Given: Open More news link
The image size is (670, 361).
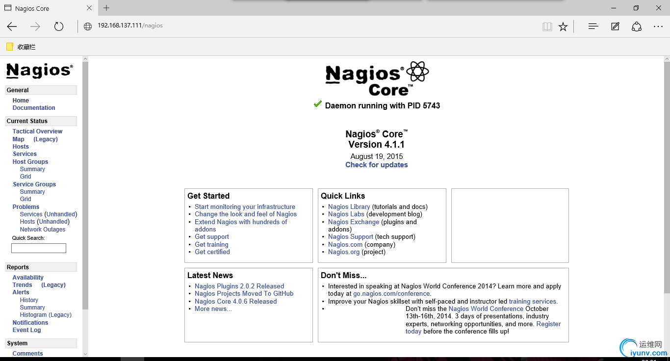Looking at the screenshot, I should point(213,309).
